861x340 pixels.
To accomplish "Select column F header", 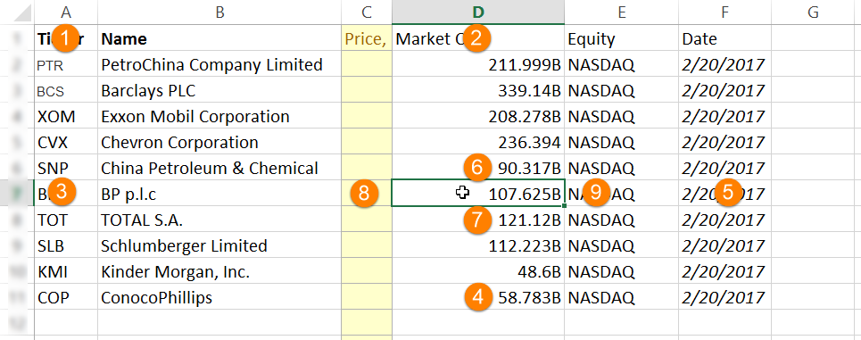I will click(724, 12).
